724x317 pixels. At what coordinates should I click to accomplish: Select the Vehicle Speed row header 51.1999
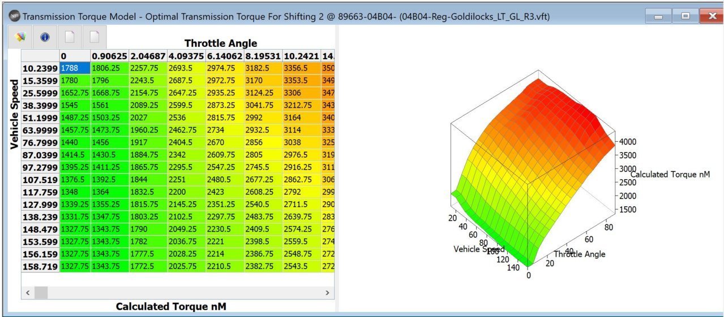(40, 118)
